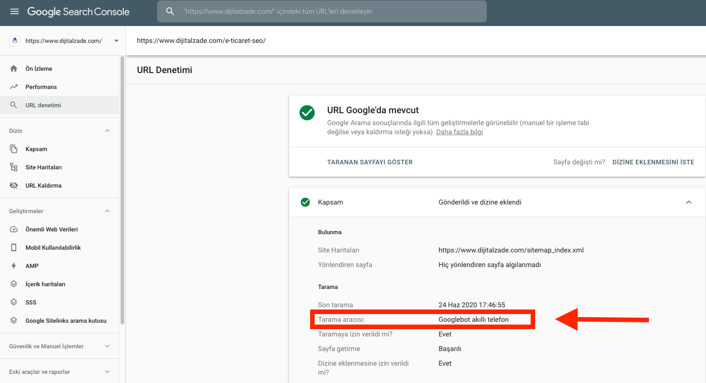Click DİZİNE EKLENMESİNİ İSTE button

tap(653, 162)
